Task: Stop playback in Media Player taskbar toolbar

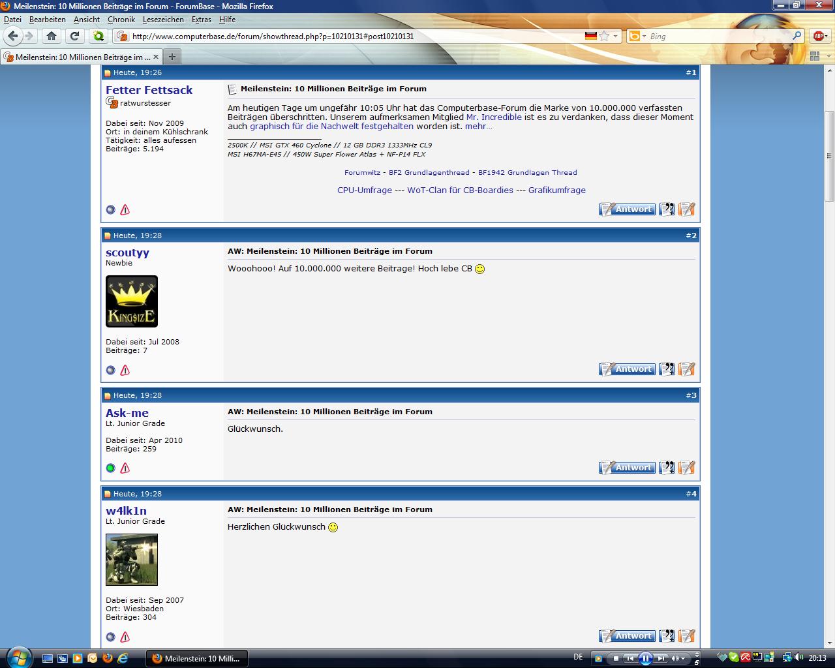Action: coord(615,658)
